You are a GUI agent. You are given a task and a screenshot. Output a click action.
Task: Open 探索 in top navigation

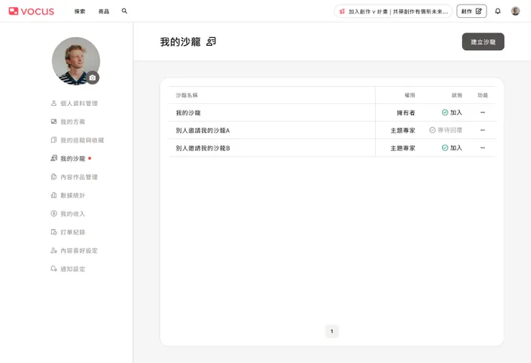[x=80, y=11]
